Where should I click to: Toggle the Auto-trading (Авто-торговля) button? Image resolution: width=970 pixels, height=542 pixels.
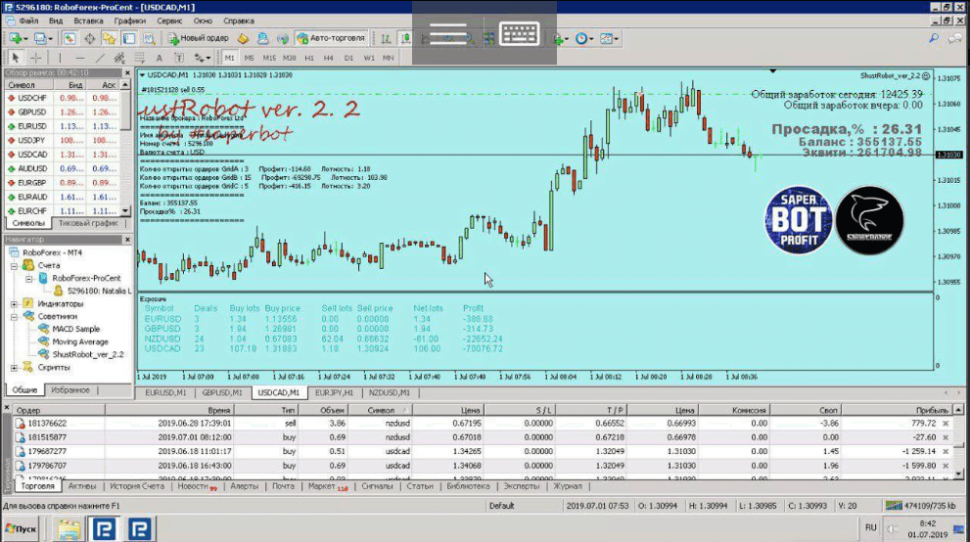click(331, 39)
